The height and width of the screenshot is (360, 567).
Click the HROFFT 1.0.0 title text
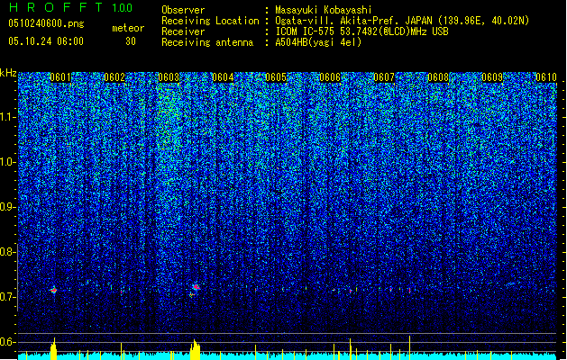pyautogui.click(x=70, y=7)
